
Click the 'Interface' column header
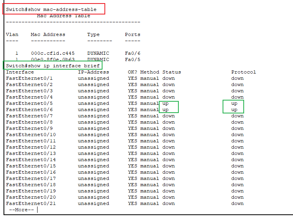click(20, 72)
